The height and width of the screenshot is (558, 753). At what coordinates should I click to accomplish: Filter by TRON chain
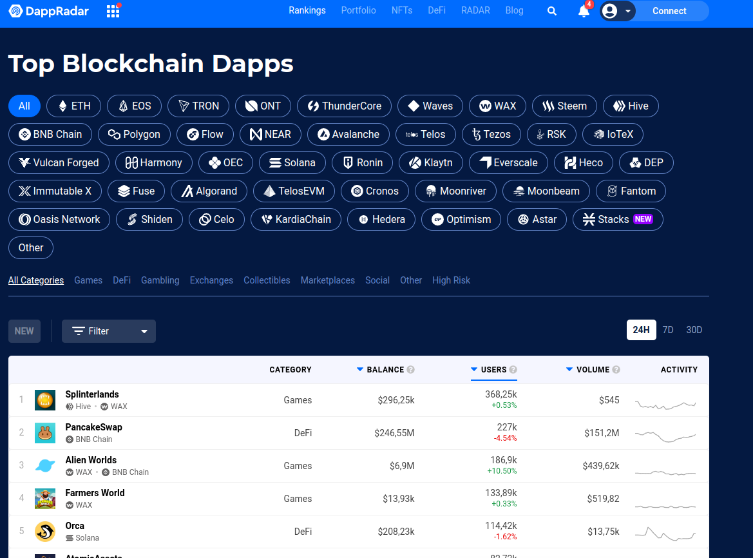(198, 106)
